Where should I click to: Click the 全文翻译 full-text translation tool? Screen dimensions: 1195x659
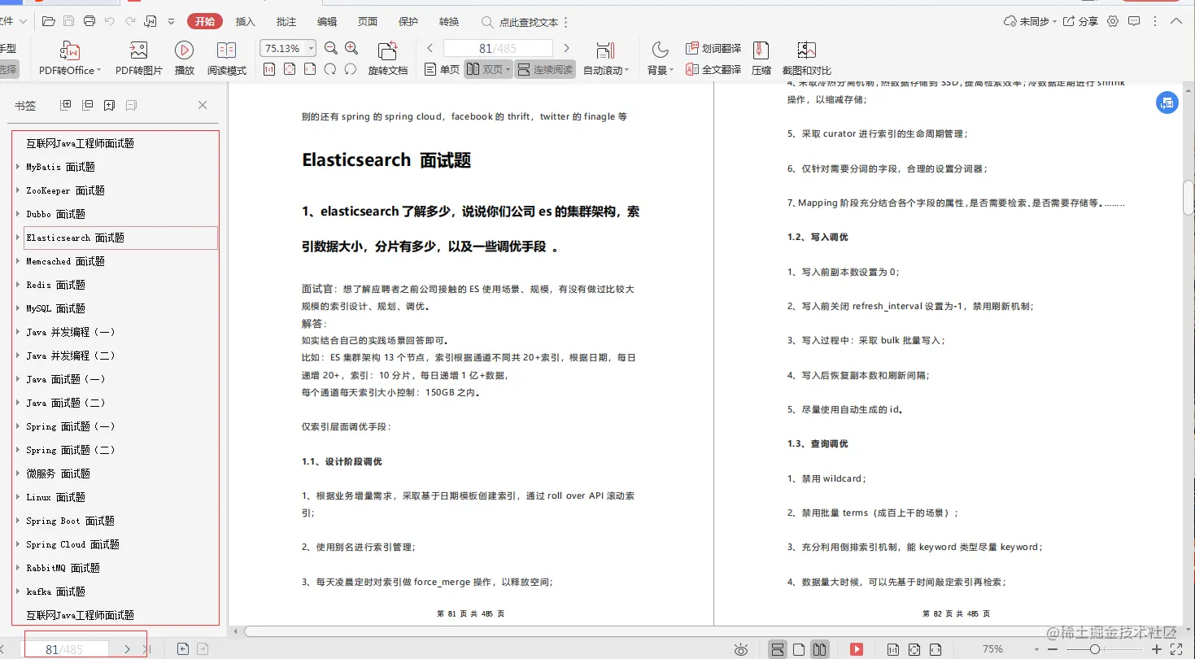(713, 70)
